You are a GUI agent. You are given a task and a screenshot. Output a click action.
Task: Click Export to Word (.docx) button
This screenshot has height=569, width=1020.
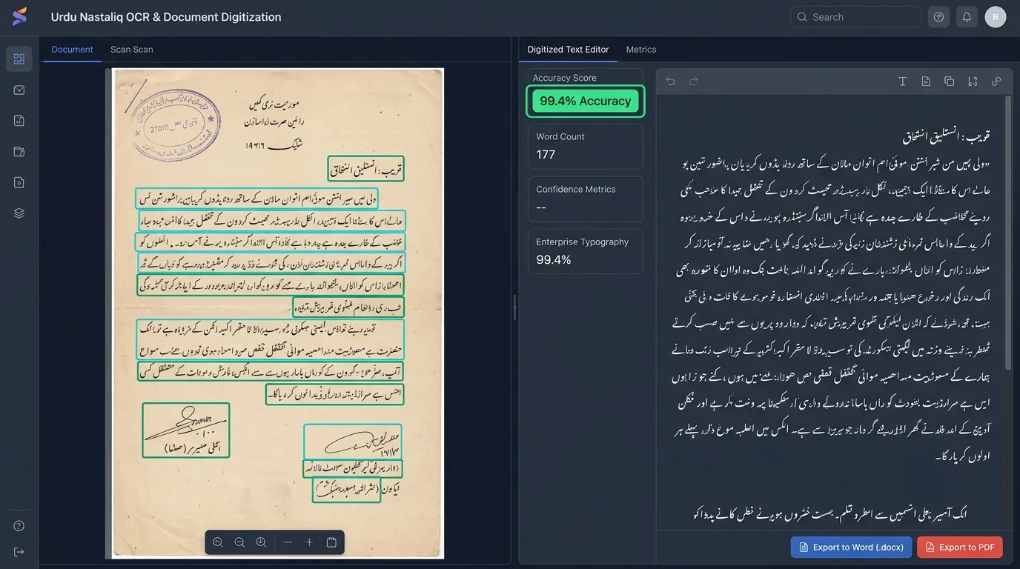tap(851, 548)
